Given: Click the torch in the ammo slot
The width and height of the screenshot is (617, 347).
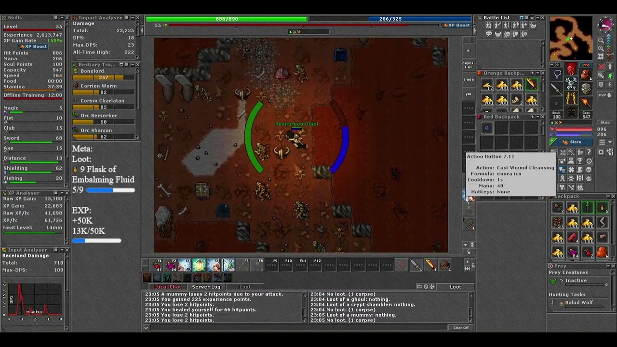Looking at the screenshot, I should 585,103.
